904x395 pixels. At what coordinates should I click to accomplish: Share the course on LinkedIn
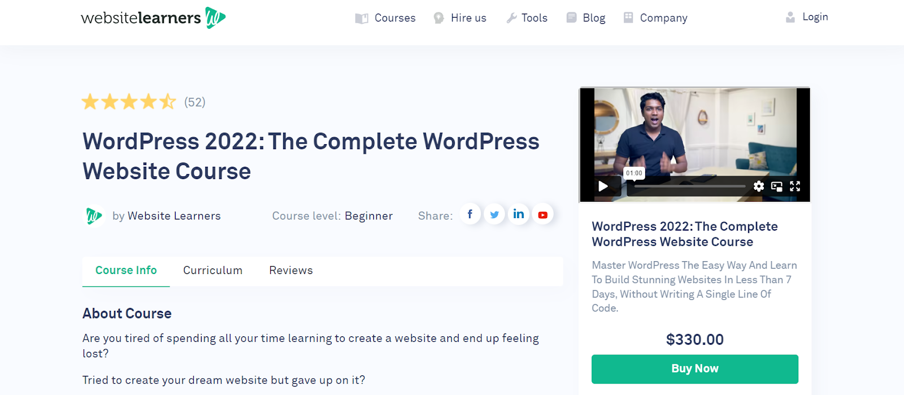click(519, 214)
